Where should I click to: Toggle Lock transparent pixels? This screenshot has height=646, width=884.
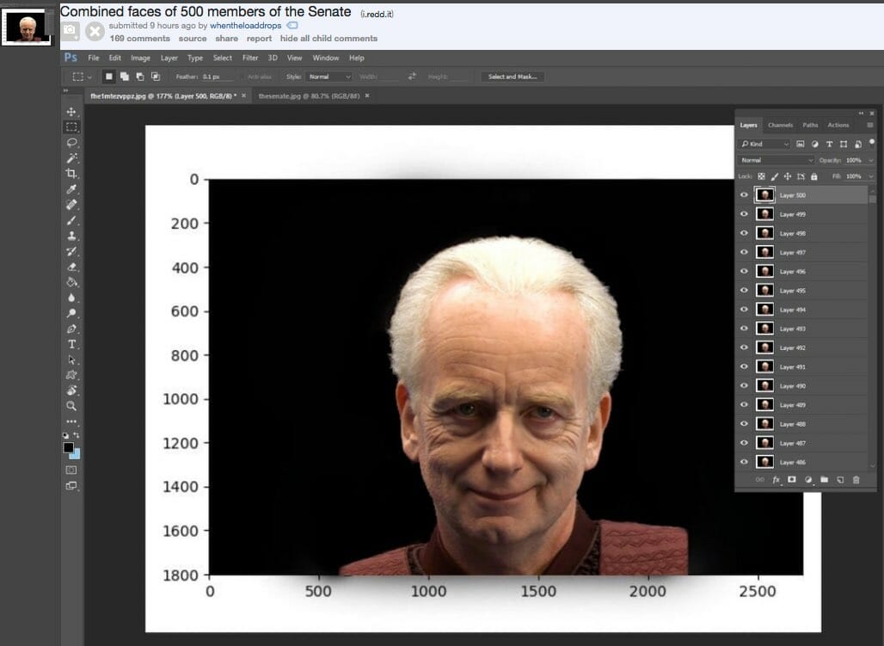pyautogui.click(x=761, y=176)
